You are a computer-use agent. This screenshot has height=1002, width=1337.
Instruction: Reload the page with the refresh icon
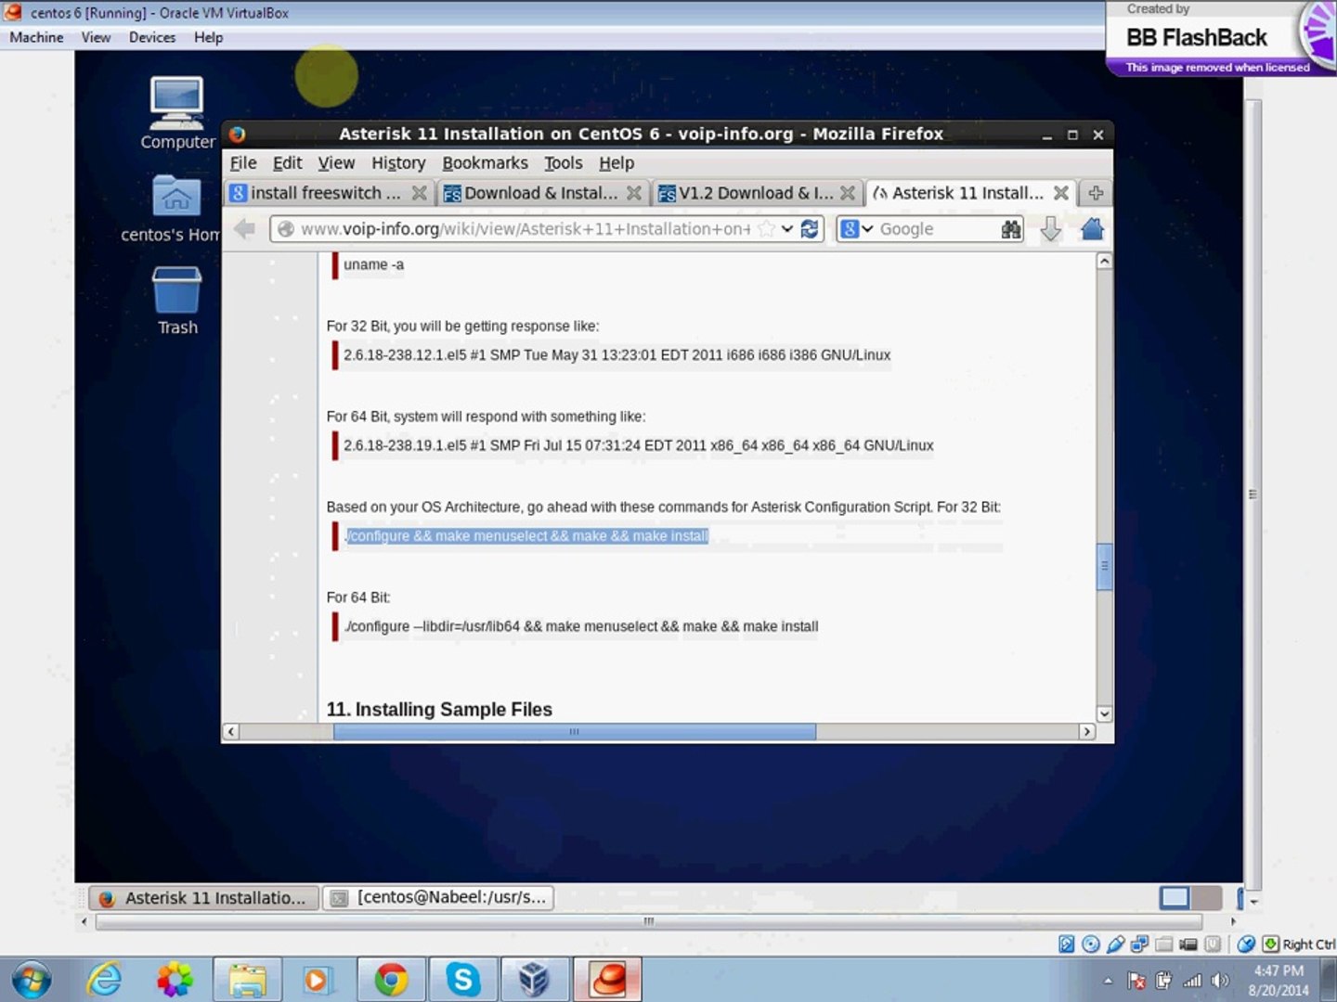(810, 228)
